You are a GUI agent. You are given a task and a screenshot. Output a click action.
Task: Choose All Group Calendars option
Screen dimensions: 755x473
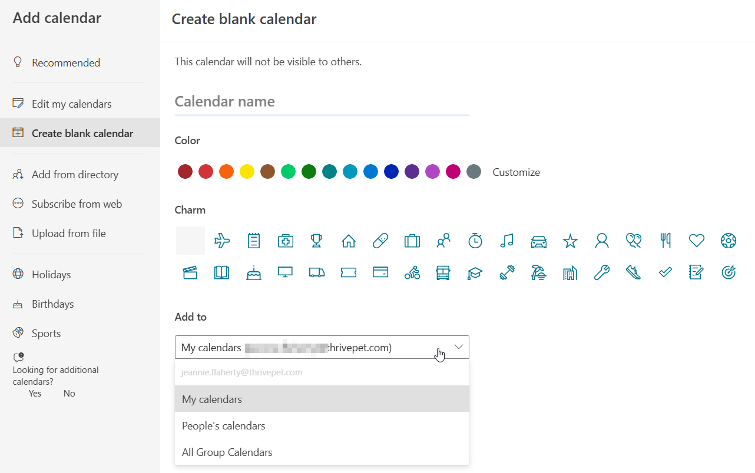[x=227, y=452]
